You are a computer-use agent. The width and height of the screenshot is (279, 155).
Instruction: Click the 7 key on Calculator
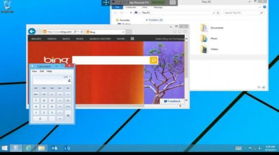[x=36, y=100]
